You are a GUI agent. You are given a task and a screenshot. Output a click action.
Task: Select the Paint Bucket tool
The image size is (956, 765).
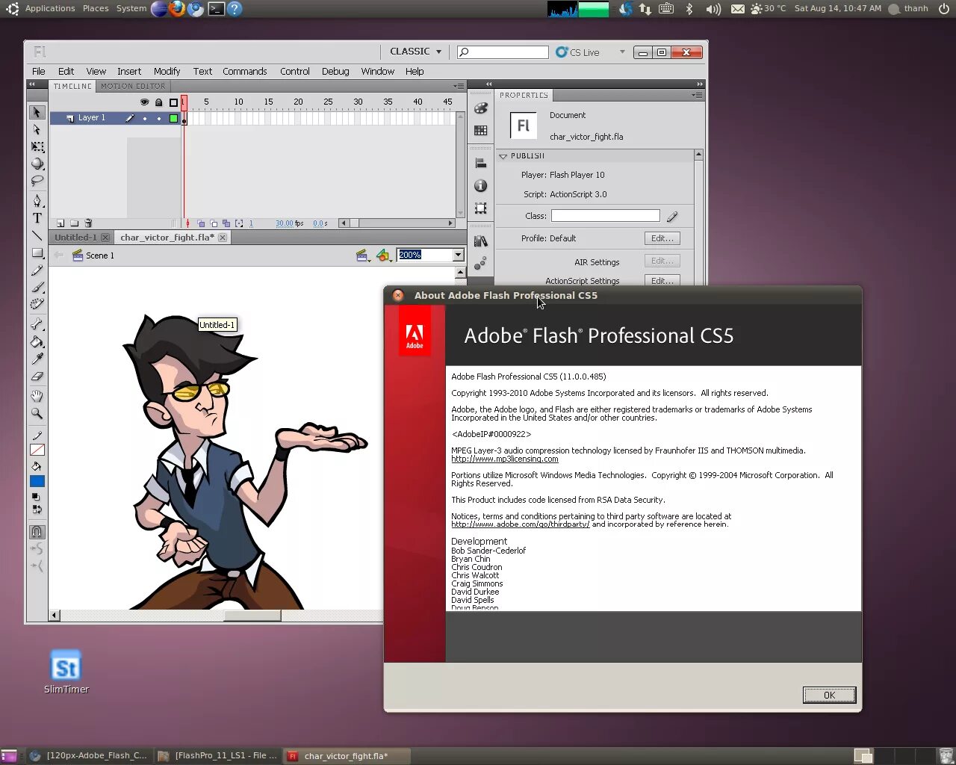pyautogui.click(x=37, y=342)
